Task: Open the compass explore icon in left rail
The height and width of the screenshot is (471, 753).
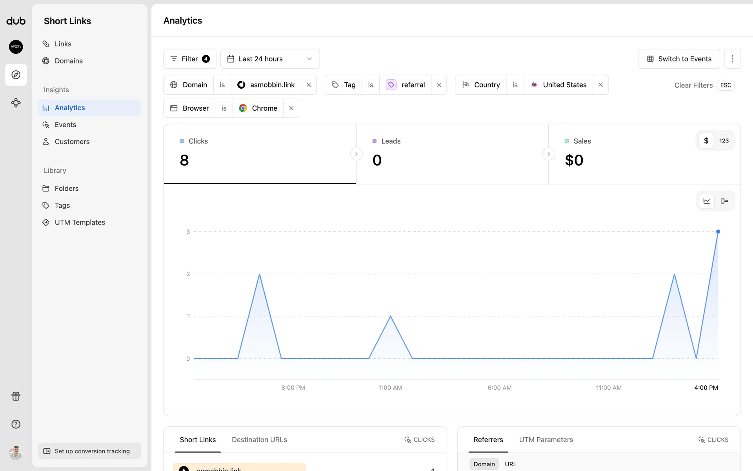Action: (16, 75)
